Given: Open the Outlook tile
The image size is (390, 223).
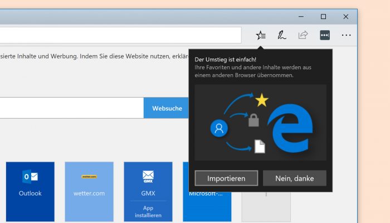Looking at the screenshot, I should (x=30, y=192).
